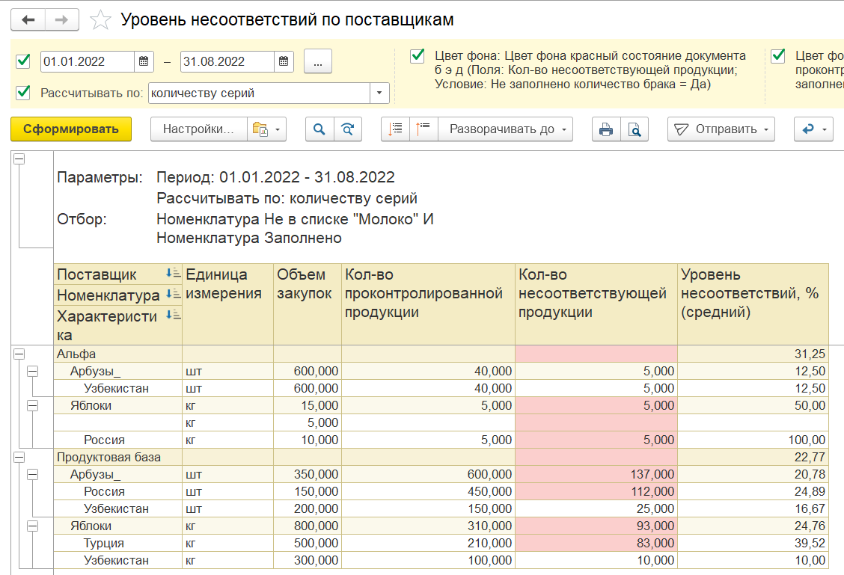Select 'Кол-во несоответствующей продукции' header
Viewport: 844px width, 575px height.
[596, 304]
